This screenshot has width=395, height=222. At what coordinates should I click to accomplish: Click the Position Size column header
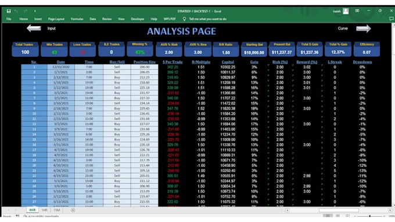click(144, 62)
